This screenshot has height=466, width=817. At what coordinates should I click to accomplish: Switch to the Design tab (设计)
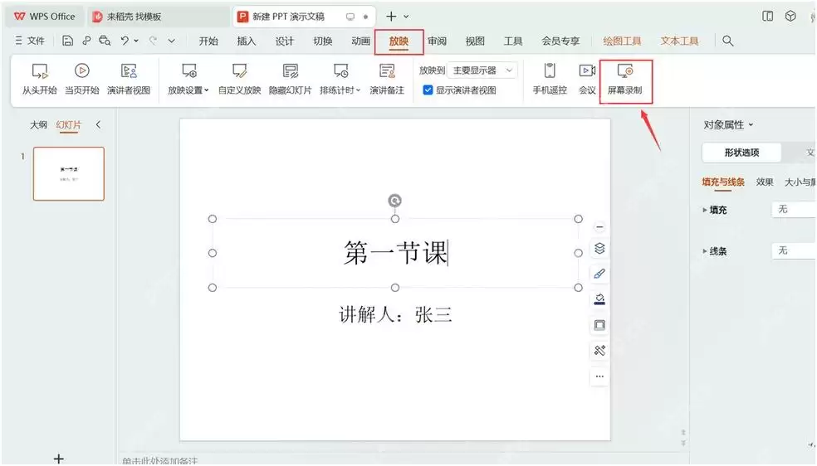tap(285, 41)
